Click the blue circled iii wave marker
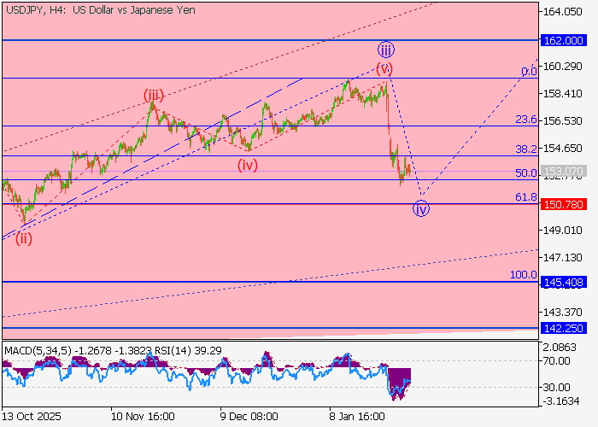The image size is (598, 427). (385, 50)
